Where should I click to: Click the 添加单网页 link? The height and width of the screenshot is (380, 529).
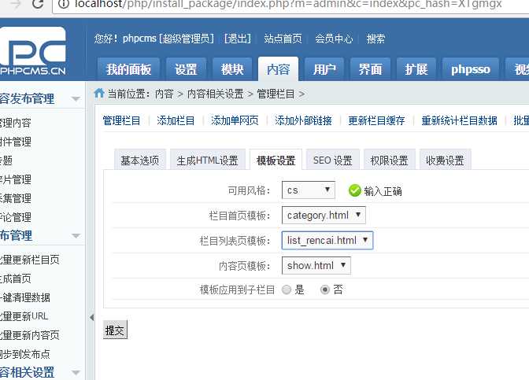[x=235, y=120]
